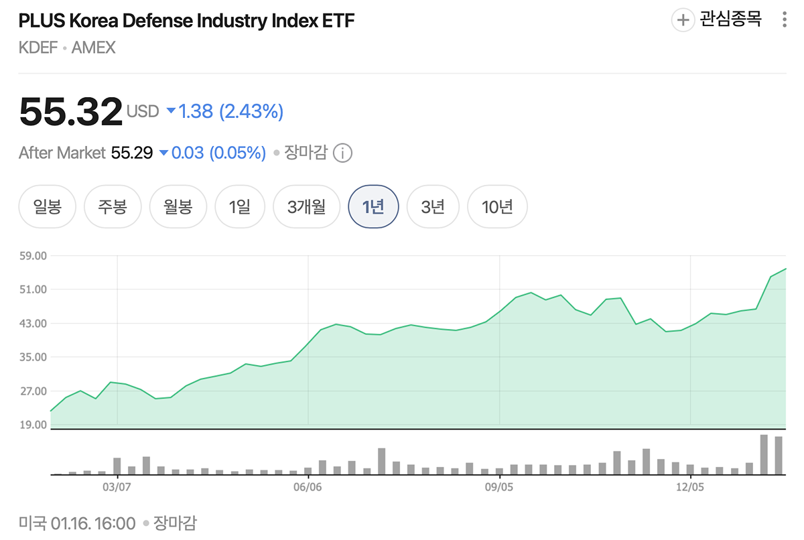Image resolution: width=804 pixels, height=540 pixels.
Task: Choose the 월봉 monthly candle view
Action: coord(178,206)
